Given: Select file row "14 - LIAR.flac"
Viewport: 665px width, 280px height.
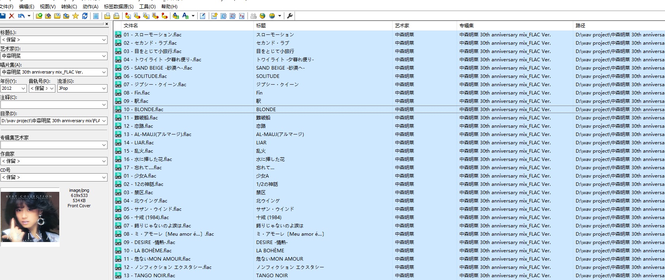Looking at the screenshot, I should 389,143.
